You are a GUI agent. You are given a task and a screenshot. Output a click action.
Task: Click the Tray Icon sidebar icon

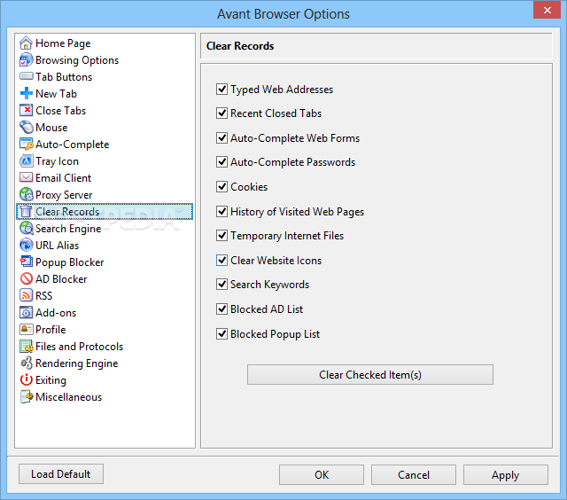coord(26,161)
